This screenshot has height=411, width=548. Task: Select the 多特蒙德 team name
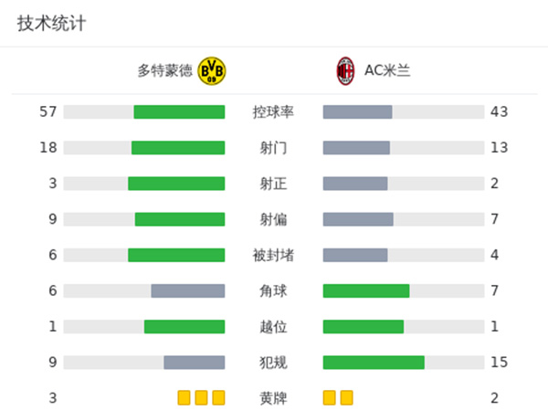(x=165, y=70)
